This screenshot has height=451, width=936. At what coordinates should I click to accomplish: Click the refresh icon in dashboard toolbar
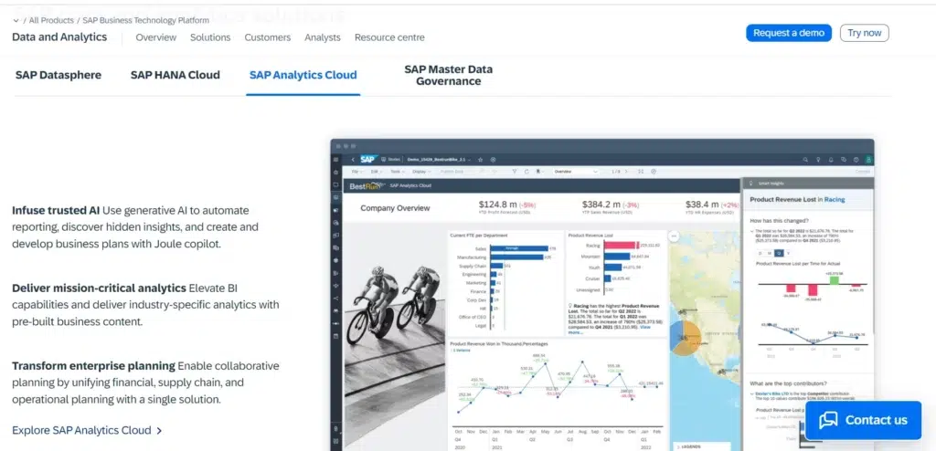pyautogui.click(x=526, y=172)
